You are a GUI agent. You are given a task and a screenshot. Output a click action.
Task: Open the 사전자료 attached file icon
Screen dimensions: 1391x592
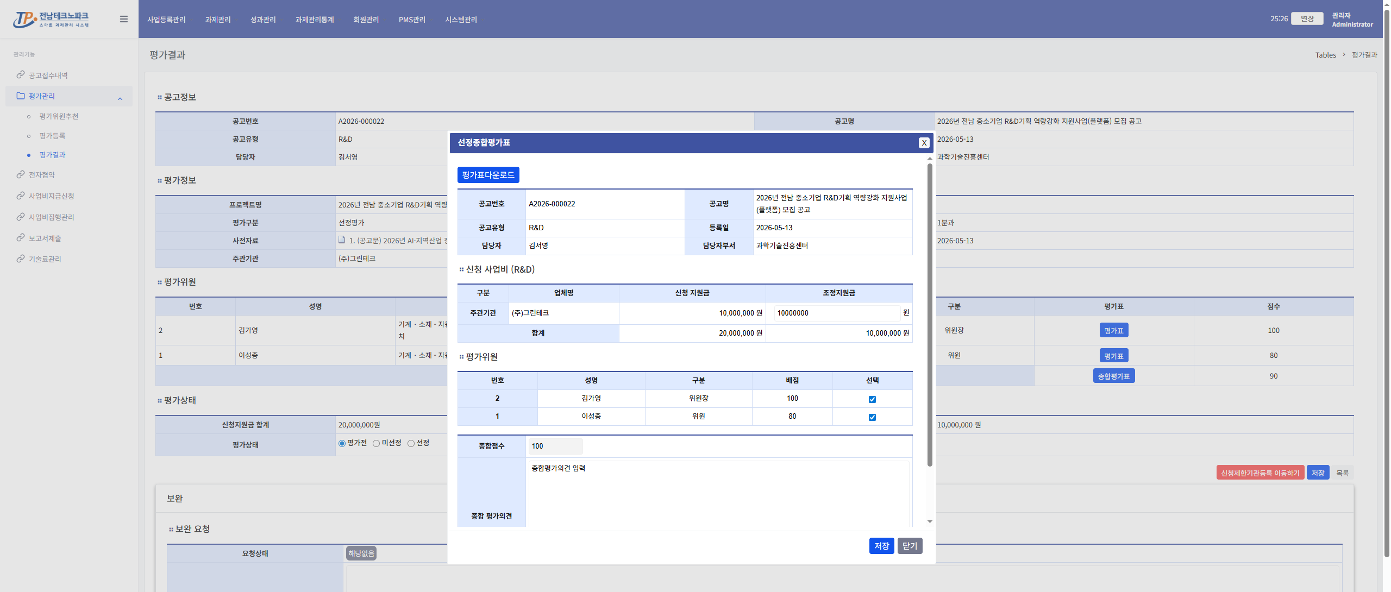coord(342,240)
